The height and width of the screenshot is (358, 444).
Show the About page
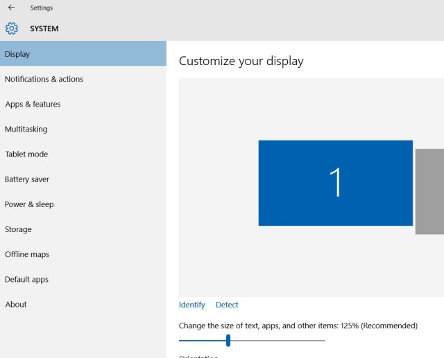(x=16, y=305)
